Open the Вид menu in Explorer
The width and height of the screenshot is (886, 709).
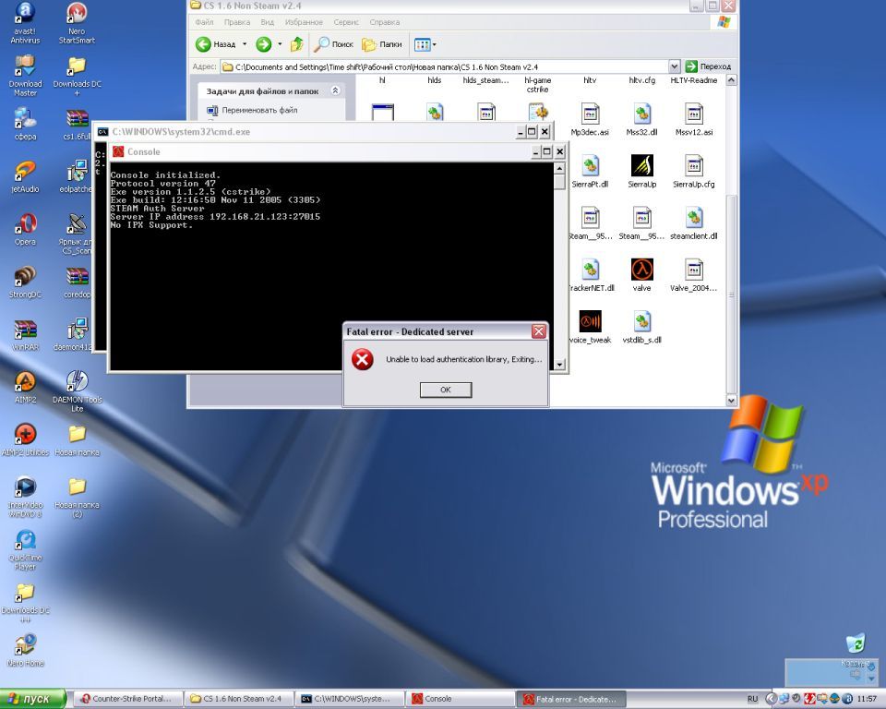(x=268, y=22)
